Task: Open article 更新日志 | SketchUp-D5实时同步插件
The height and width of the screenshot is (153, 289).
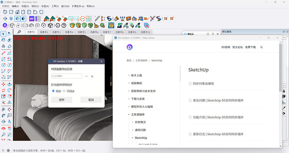Action: tap(218, 134)
